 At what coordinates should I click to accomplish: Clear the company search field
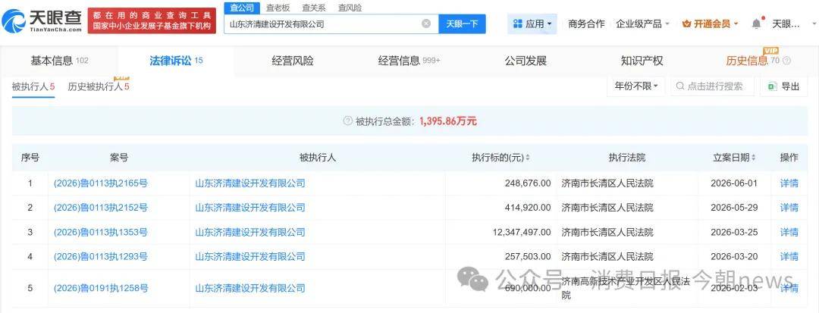[x=426, y=23]
